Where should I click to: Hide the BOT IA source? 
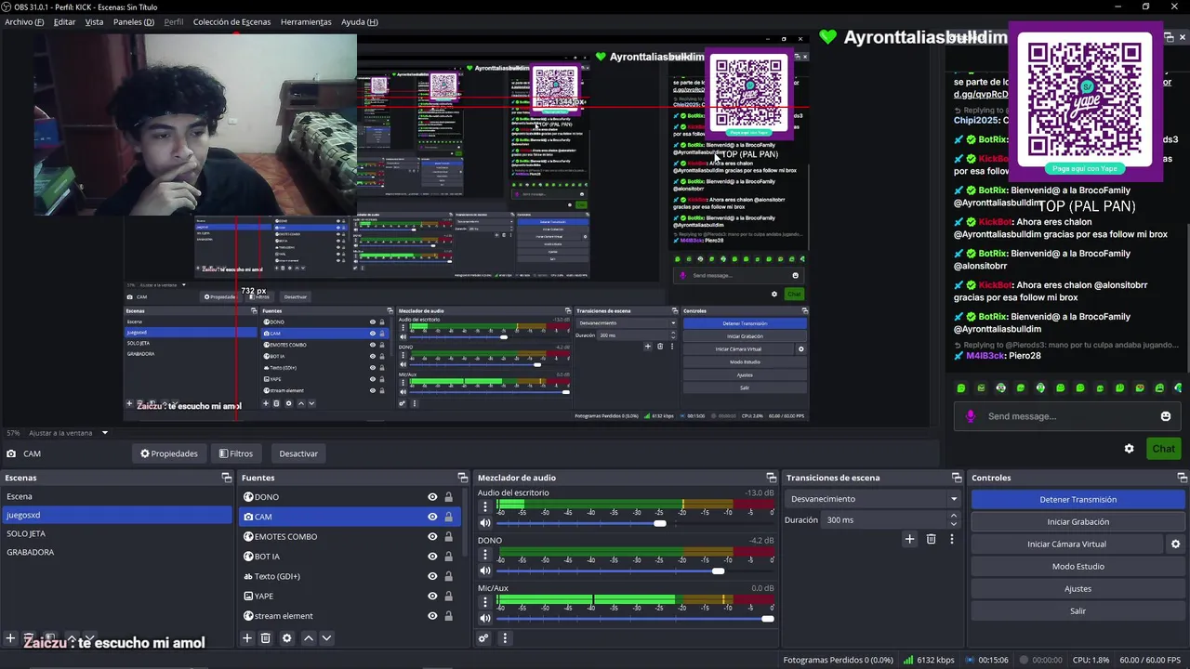pyautogui.click(x=432, y=557)
